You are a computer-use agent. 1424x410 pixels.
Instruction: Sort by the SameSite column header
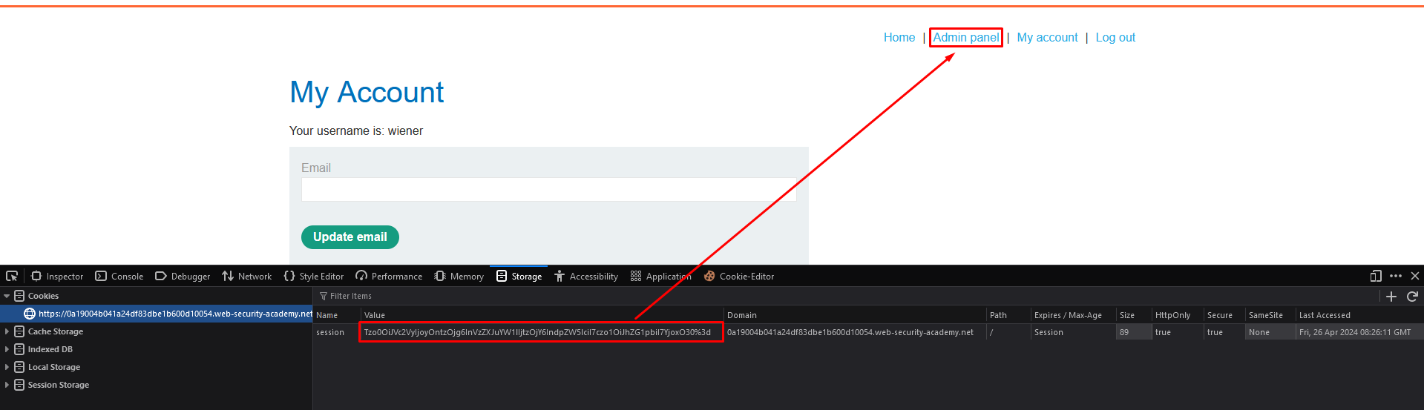(1270, 315)
